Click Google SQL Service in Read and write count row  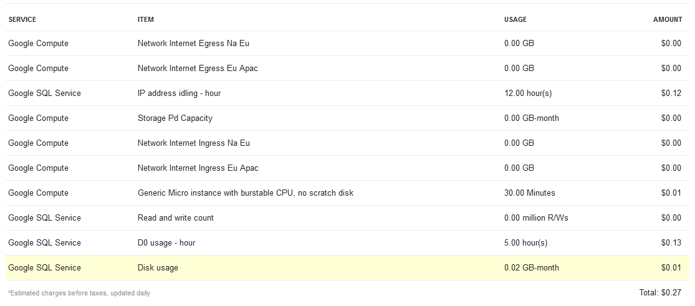pos(44,218)
